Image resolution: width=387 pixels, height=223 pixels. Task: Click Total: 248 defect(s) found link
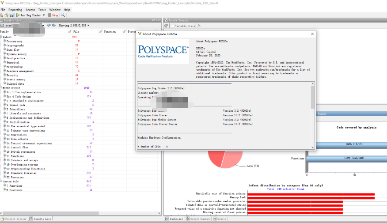pyautogui.click(x=285, y=189)
